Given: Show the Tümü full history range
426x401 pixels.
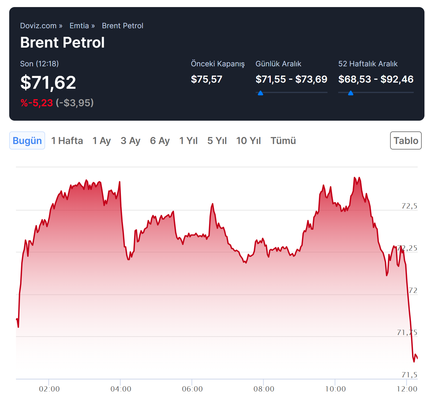Looking at the screenshot, I should tap(283, 141).
